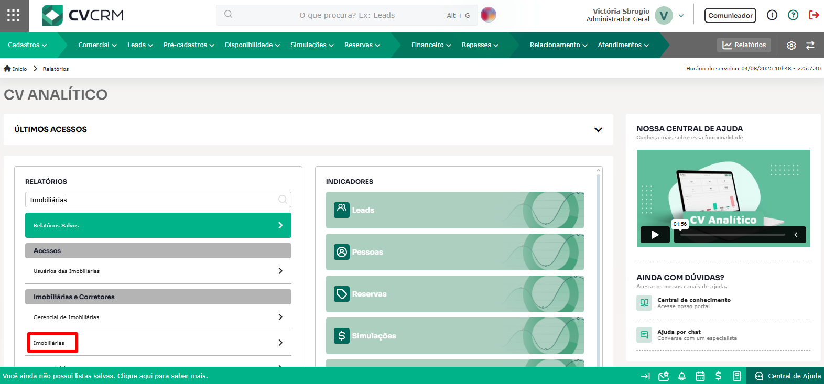824x384 pixels.
Task: Click the Imobiliárias e Corretores section header
Action: click(x=158, y=297)
